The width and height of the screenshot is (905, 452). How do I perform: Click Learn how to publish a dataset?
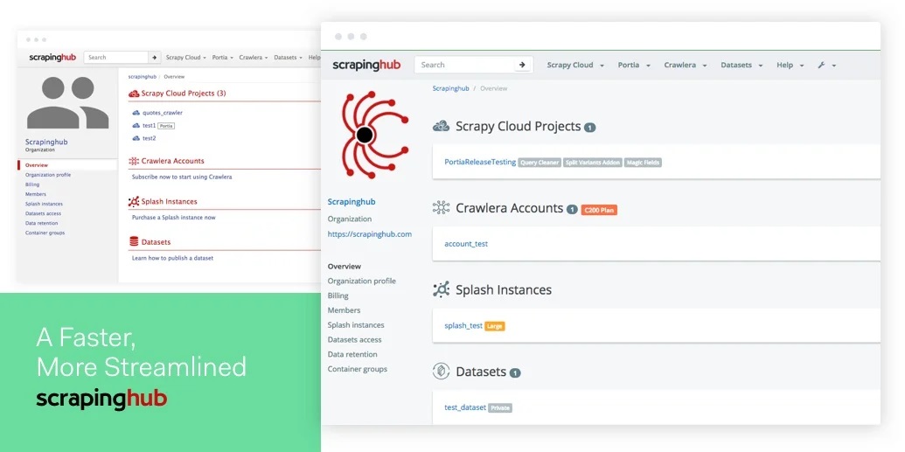172,258
